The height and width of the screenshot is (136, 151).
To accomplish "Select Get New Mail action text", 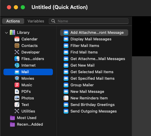I will [83, 65].
